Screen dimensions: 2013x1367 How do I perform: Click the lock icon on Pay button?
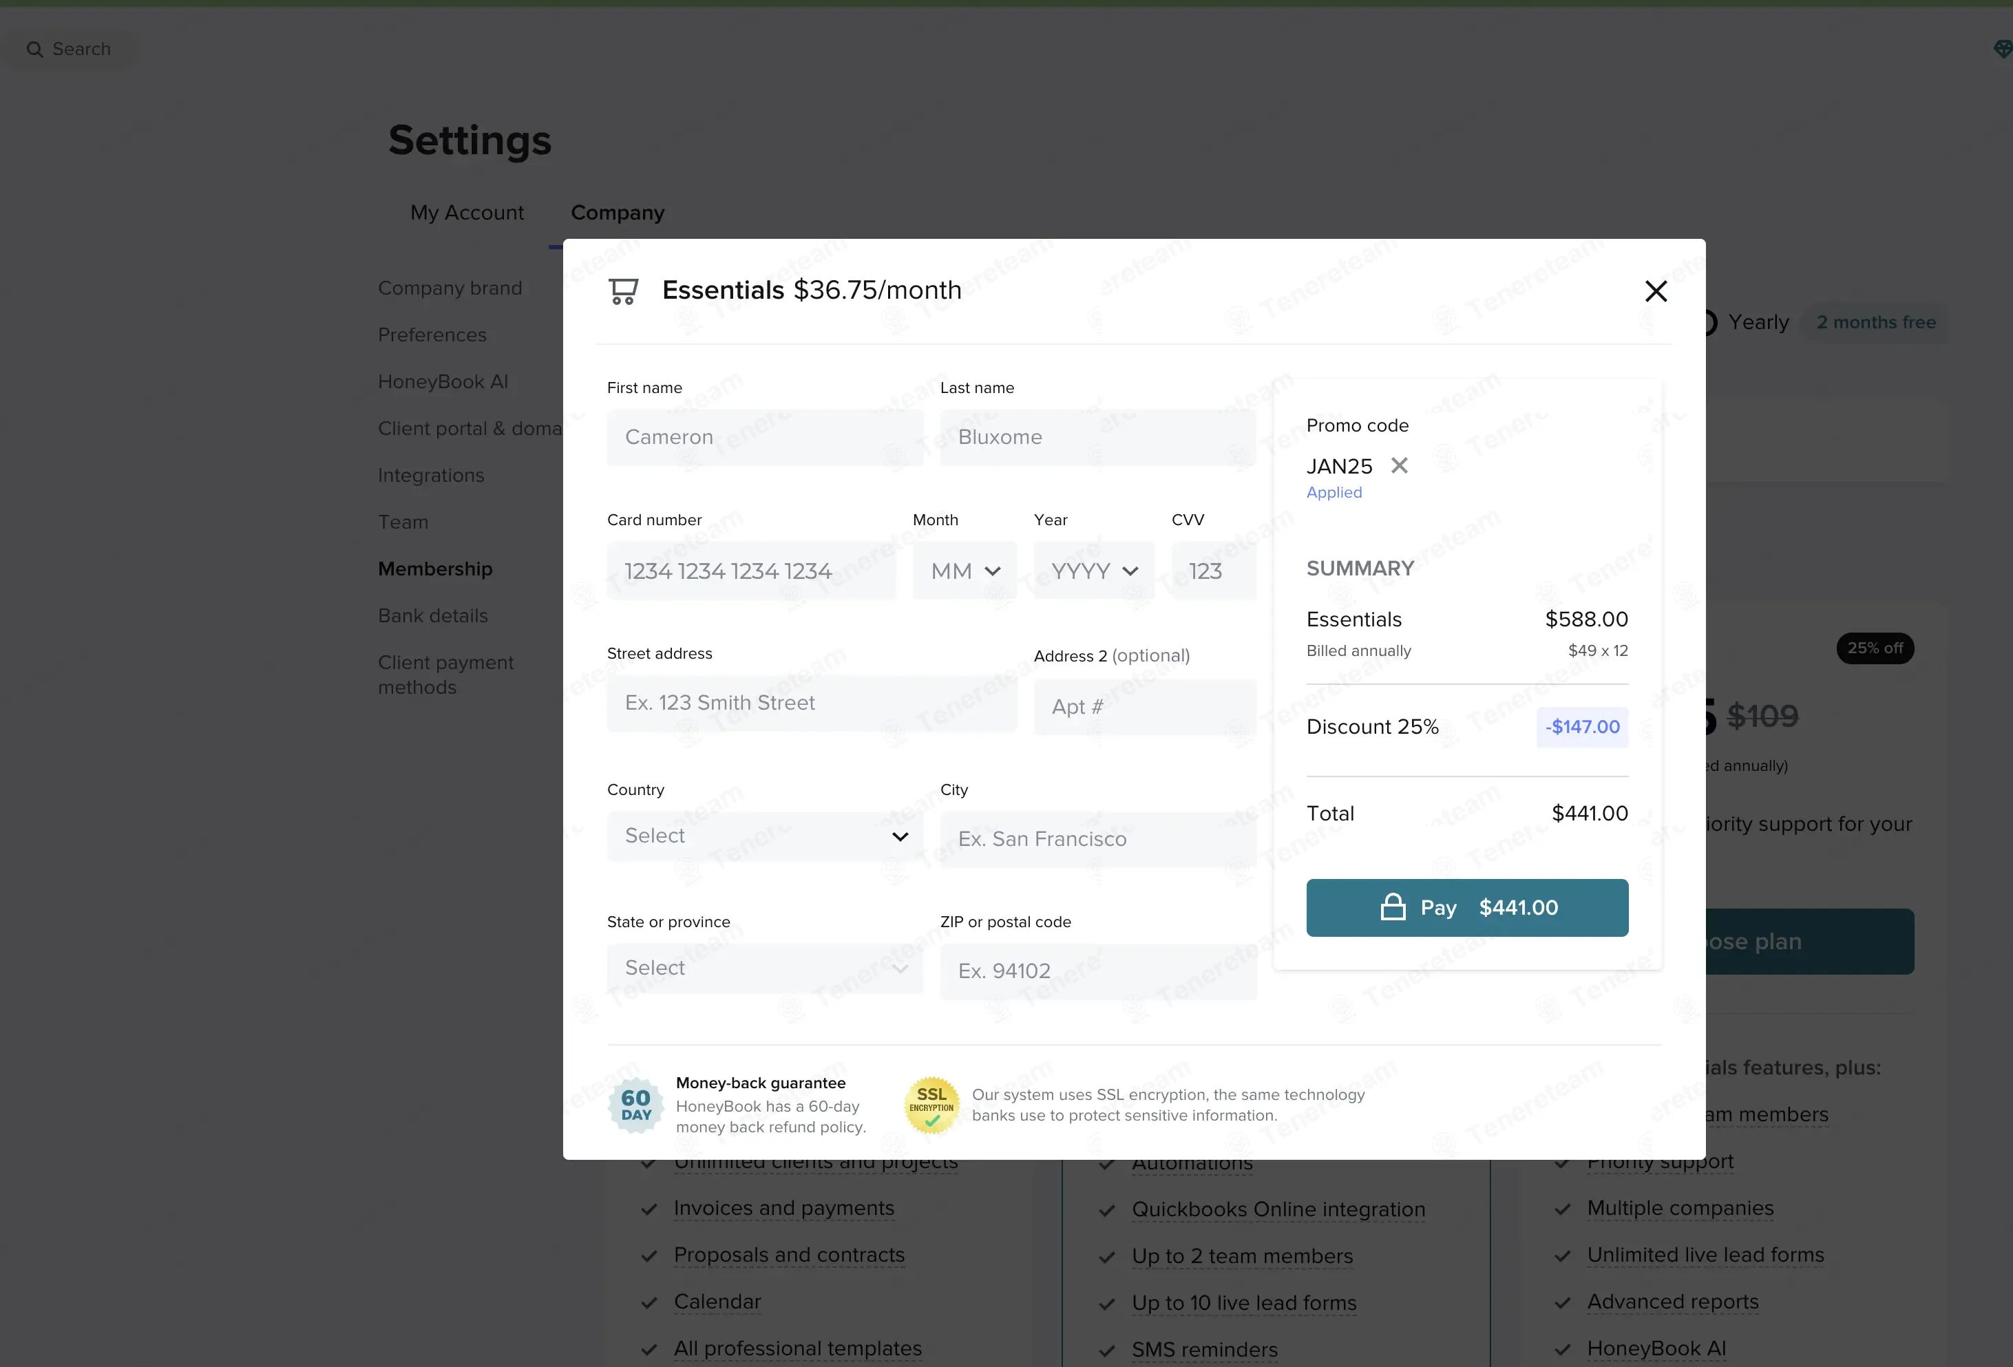point(1393,907)
